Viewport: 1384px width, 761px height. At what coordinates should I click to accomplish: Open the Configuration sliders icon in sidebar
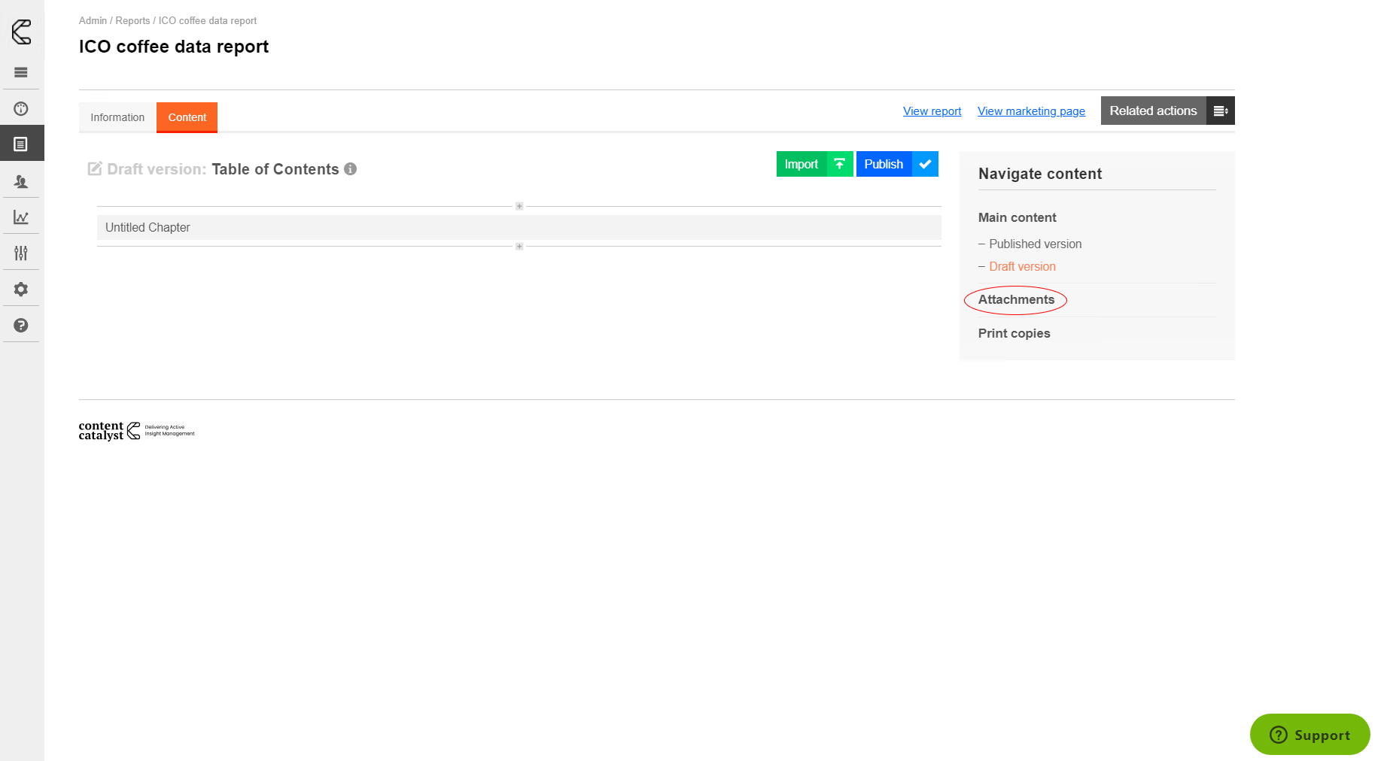tap(21, 253)
